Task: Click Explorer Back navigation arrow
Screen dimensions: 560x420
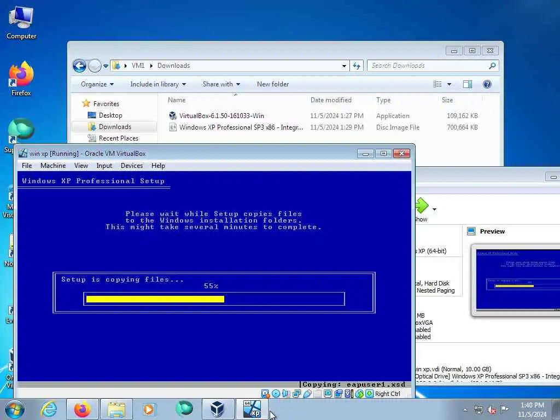Action: click(x=79, y=66)
